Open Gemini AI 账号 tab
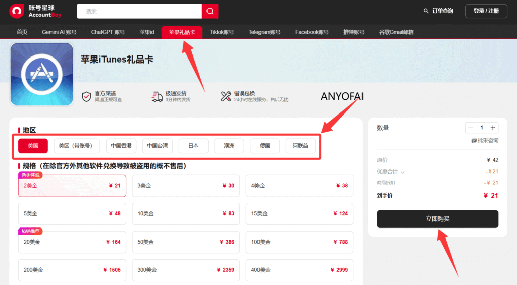Viewport: 517px width, 285px height. [x=60, y=32]
